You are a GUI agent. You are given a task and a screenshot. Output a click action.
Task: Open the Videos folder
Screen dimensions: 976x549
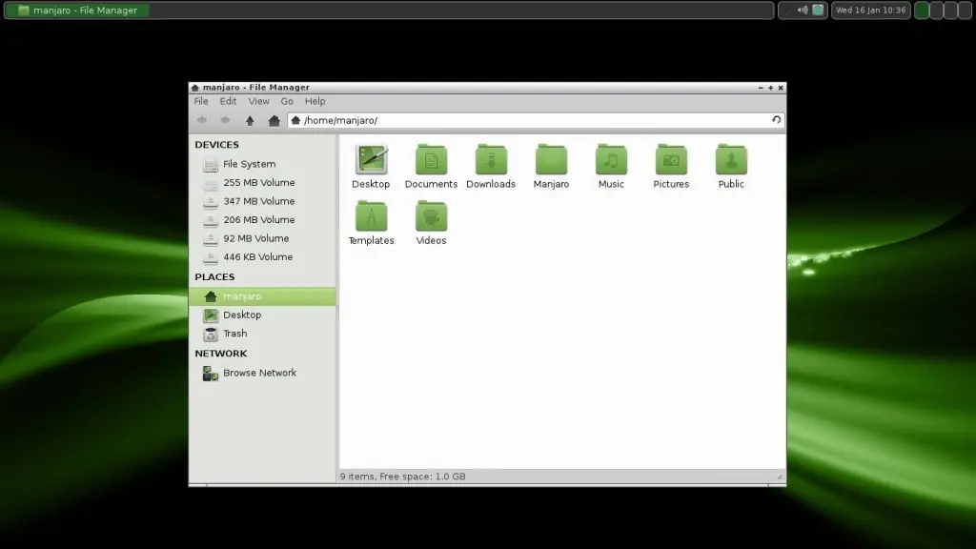point(431,223)
